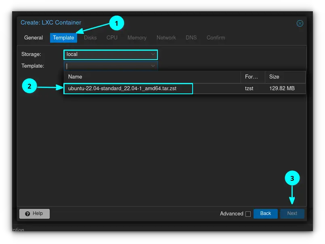The width and height of the screenshot is (325, 244).
Task: Expand the Template dropdown arrow
Action: (153, 66)
